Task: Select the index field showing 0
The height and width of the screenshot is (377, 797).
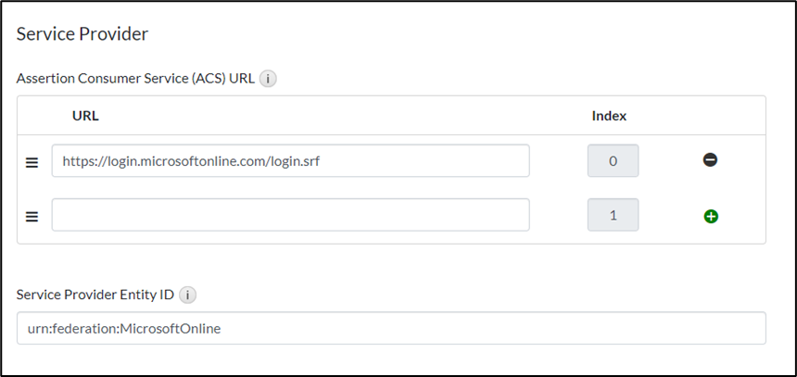Action: point(613,160)
